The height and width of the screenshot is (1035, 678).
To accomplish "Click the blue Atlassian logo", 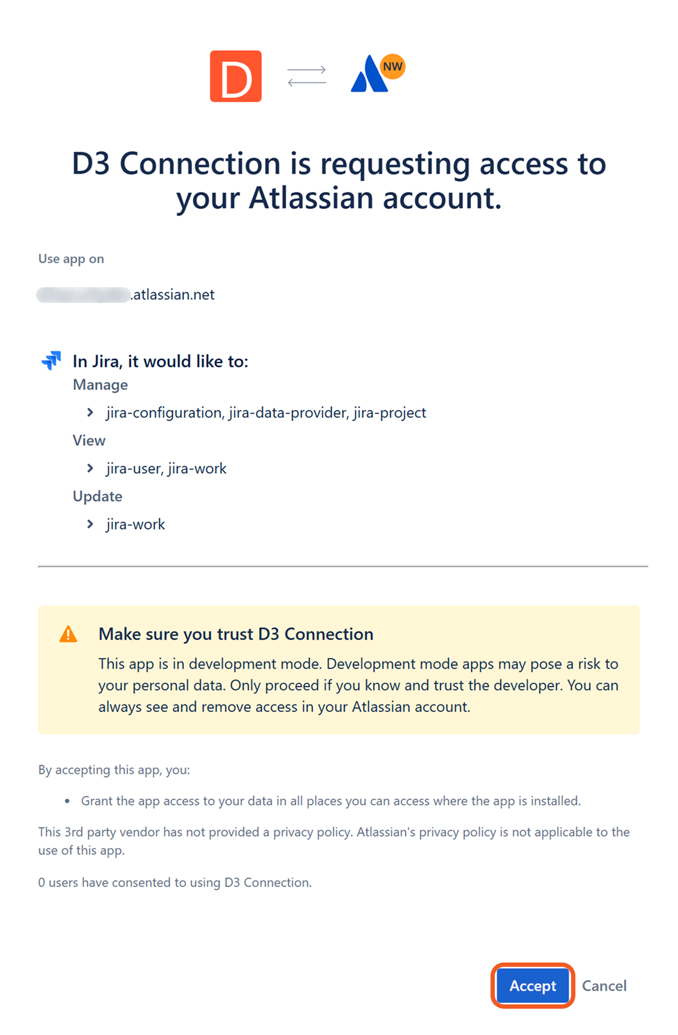I will 369,75.
